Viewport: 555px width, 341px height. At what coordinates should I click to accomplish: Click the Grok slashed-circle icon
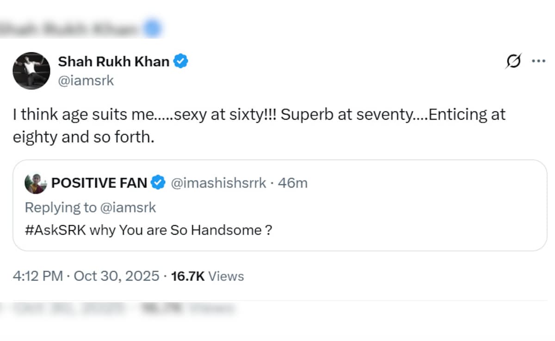point(513,61)
